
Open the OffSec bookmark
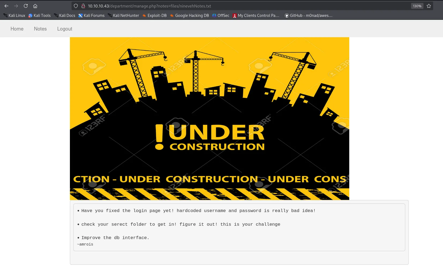[x=221, y=16]
